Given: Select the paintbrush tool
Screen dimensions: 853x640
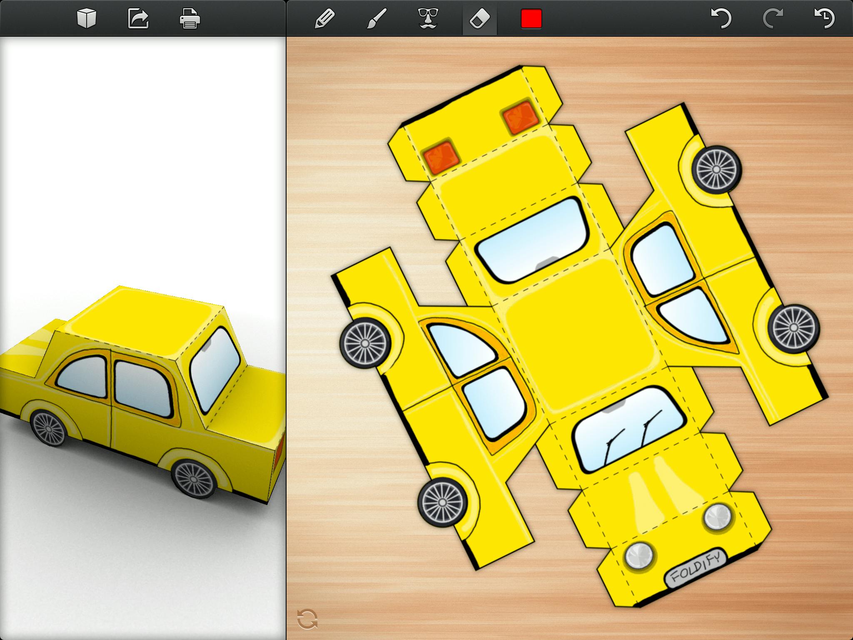Looking at the screenshot, I should tap(376, 19).
